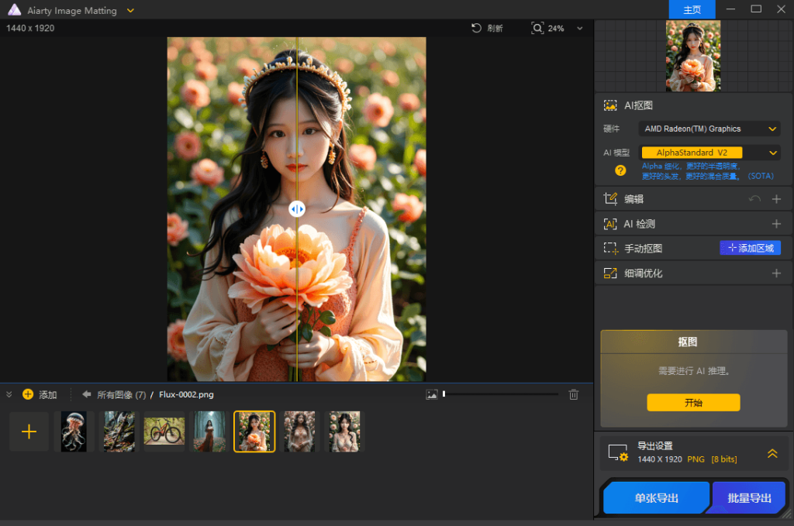Open the Aiarty Image Matting app menu
This screenshot has height=526, width=794.
[129, 10]
